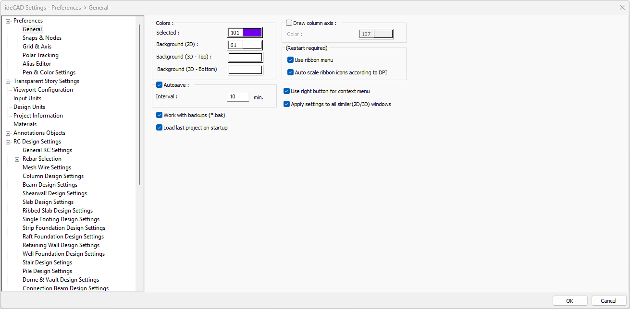This screenshot has width=630, height=309.
Task: Toggle Load last project on startup
Action: 160,128
